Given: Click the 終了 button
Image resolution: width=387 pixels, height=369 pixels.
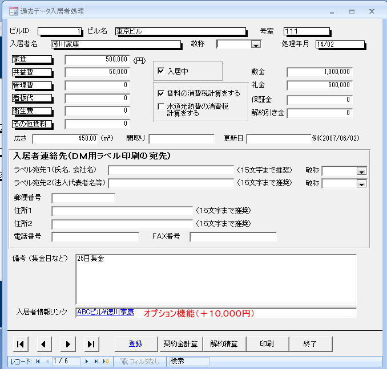Looking at the screenshot, I should point(311,344).
